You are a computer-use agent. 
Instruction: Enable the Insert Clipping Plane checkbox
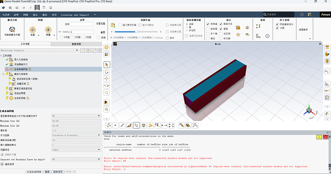pyautogui.click(x=120, y=25)
